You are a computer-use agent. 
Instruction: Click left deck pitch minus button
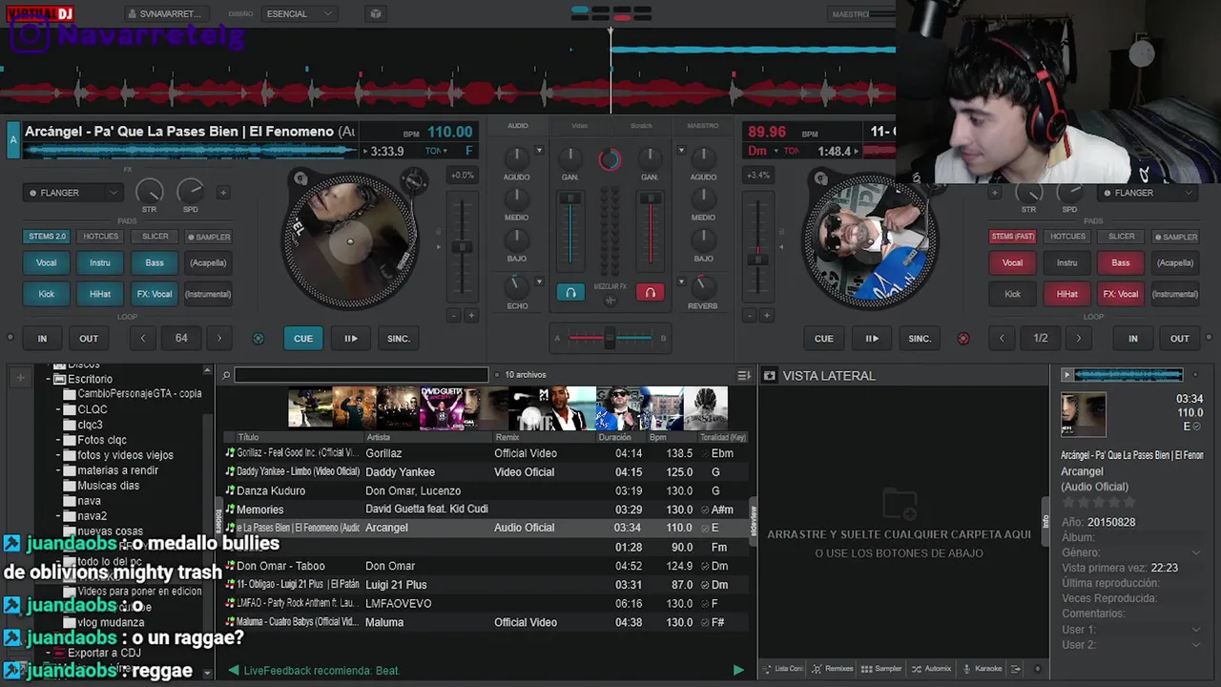452,316
